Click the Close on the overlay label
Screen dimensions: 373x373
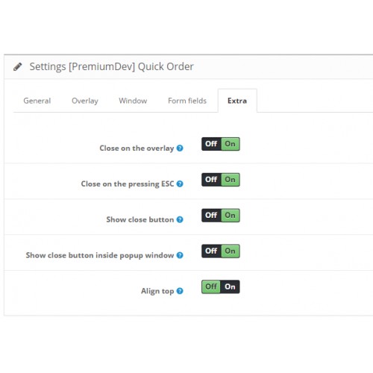(x=137, y=148)
